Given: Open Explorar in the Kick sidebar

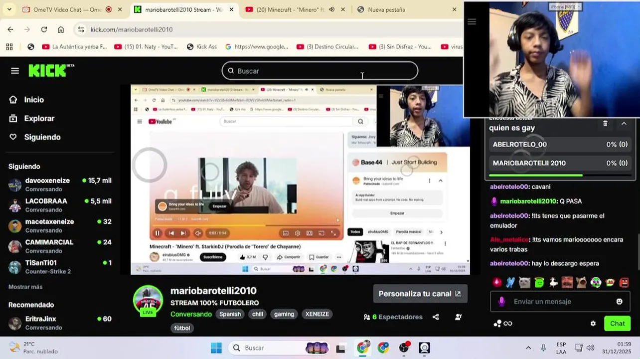Looking at the screenshot, I should pos(32,119).
